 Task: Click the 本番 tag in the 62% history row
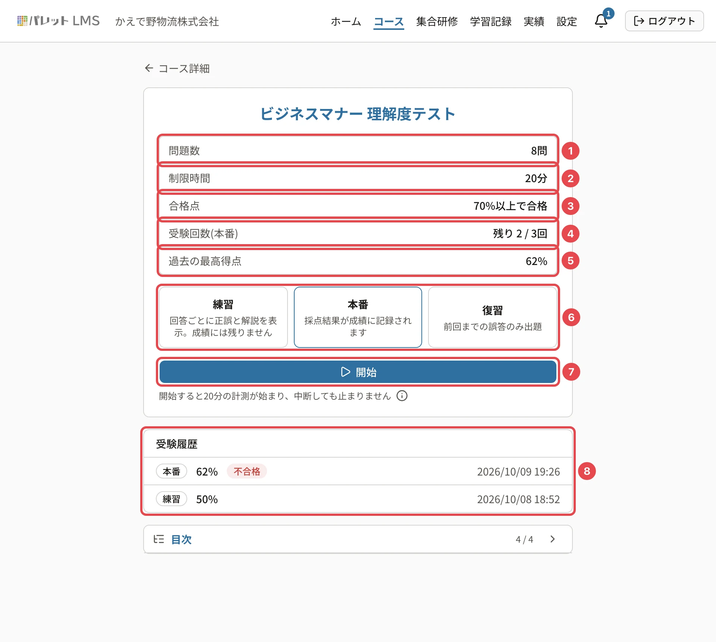pyautogui.click(x=172, y=471)
